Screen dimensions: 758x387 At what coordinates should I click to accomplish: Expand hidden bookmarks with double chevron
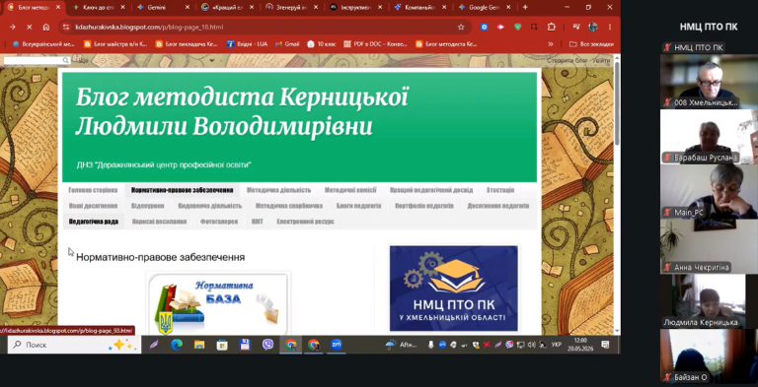550,44
